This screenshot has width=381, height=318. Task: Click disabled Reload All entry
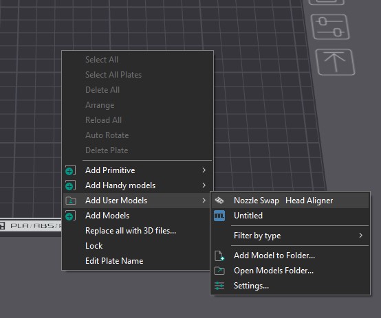point(104,120)
